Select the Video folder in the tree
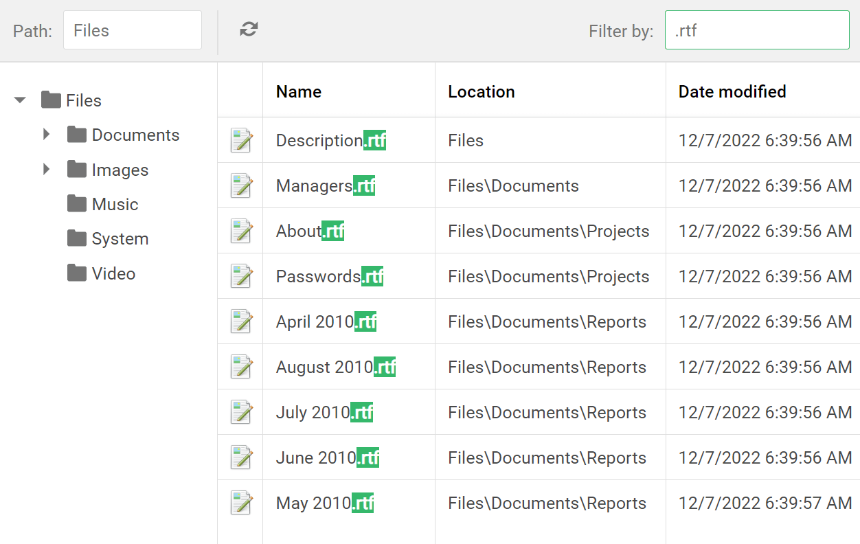This screenshot has height=544, width=860. click(113, 273)
